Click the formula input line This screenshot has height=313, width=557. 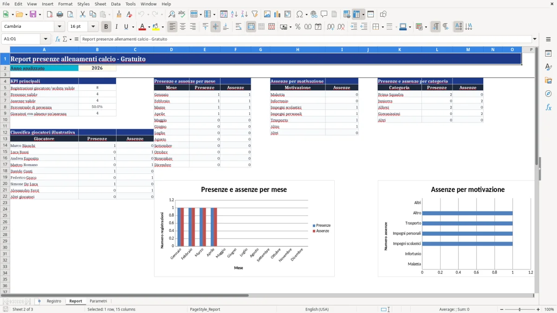(305, 39)
